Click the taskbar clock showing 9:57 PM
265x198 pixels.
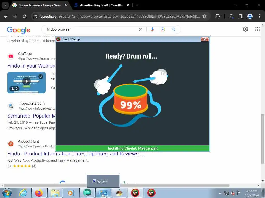point(252,193)
